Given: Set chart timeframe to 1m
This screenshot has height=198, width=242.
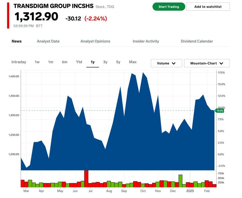Looking at the screenshot, I should [51, 62].
